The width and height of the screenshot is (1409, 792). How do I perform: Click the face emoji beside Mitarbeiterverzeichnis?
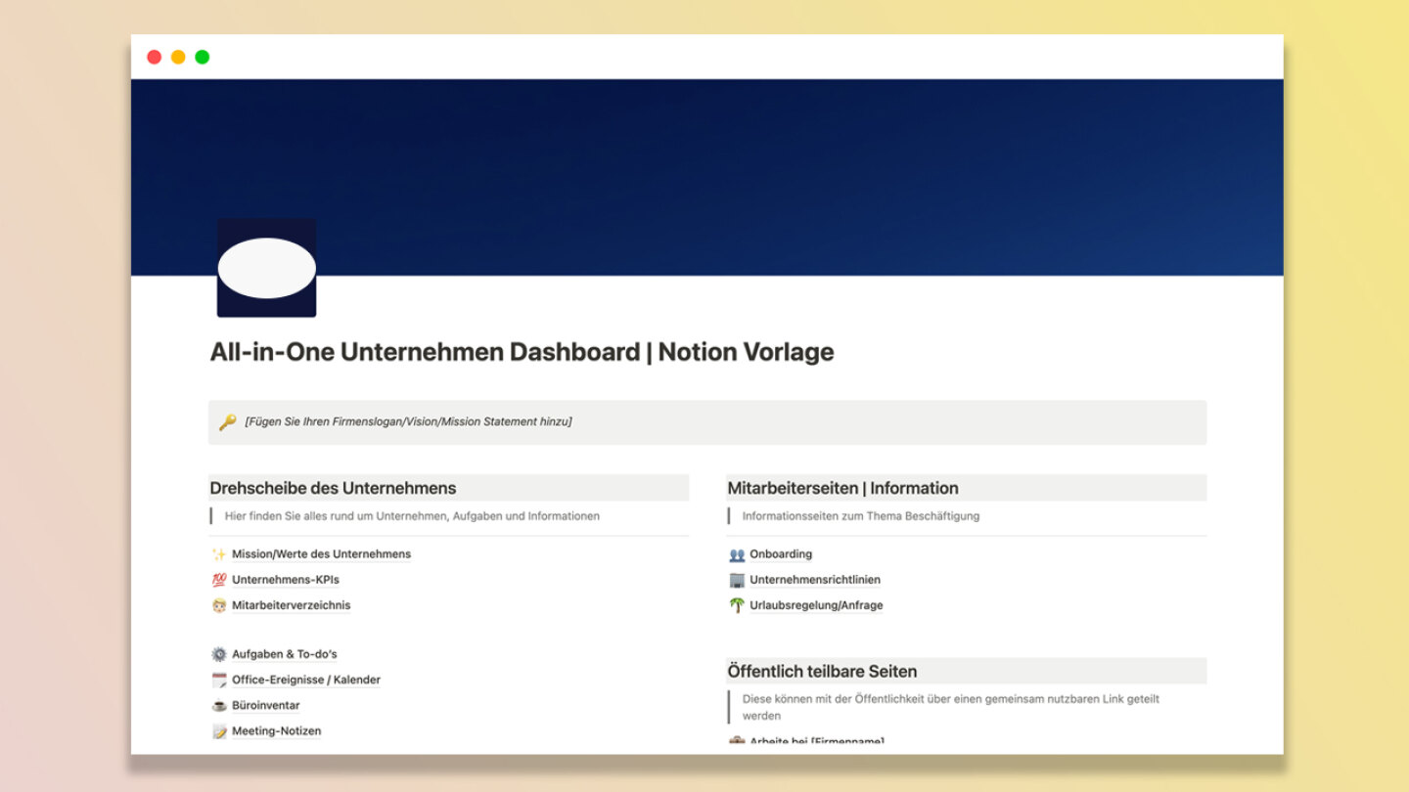(x=219, y=605)
